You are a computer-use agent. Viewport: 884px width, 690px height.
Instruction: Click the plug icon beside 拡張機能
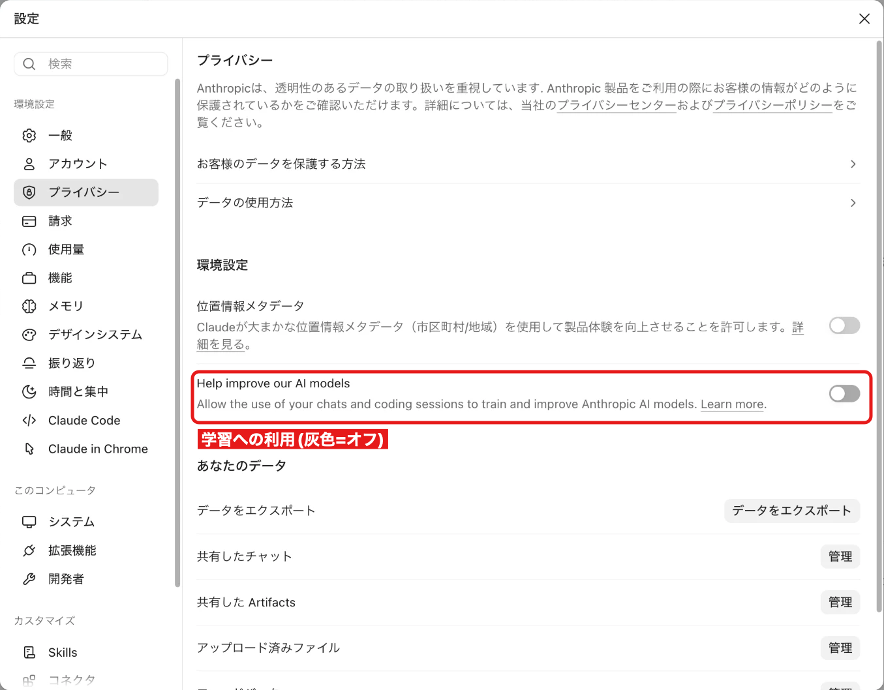pos(29,550)
